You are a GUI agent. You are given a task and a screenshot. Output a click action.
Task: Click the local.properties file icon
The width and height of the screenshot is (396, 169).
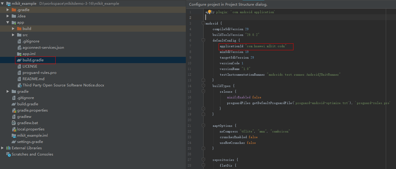coord(14,129)
